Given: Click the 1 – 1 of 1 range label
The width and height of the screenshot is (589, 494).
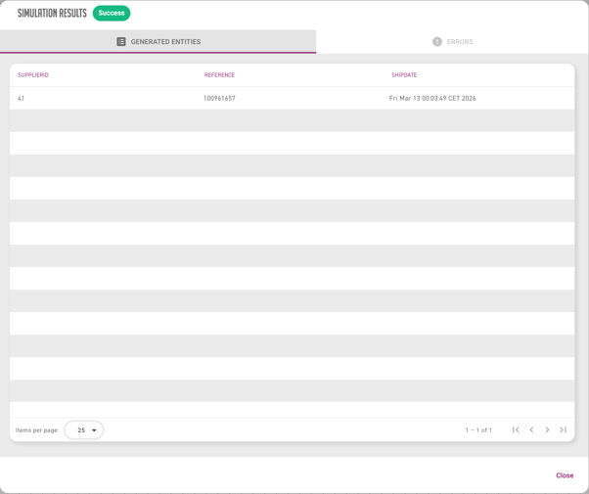Looking at the screenshot, I should 478,430.
